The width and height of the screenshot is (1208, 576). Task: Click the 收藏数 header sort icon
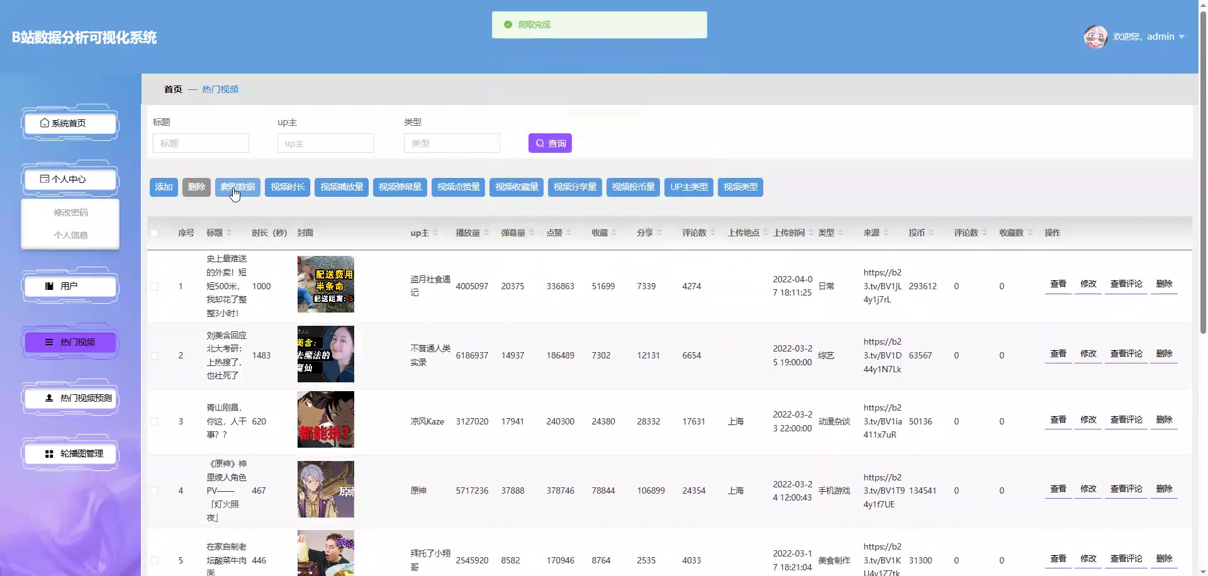point(1030,233)
